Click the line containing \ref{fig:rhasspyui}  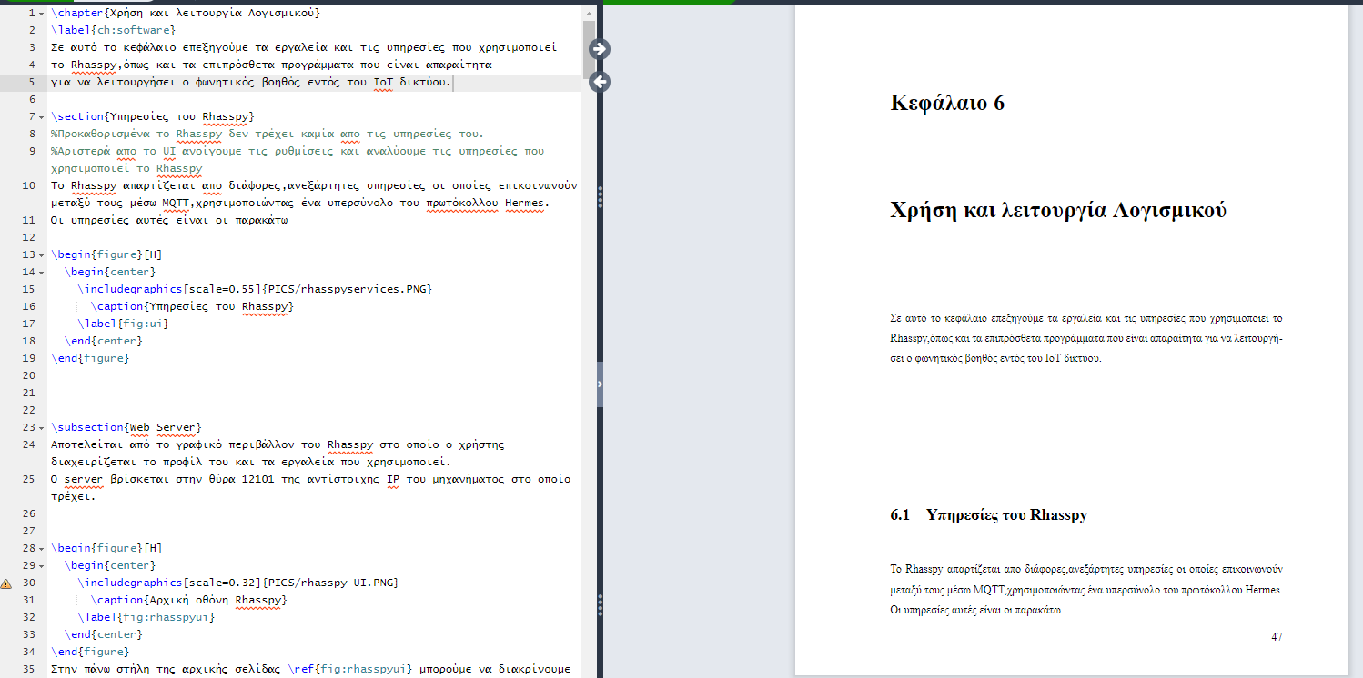coord(310,670)
